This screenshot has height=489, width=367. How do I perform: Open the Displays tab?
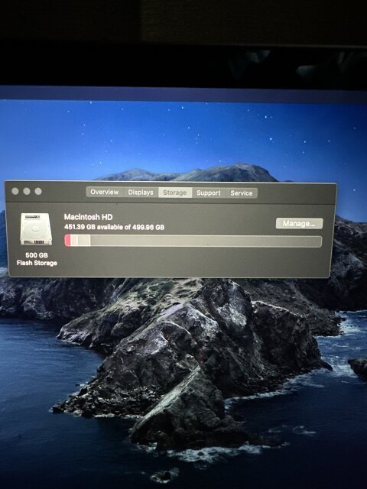click(x=141, y=193)
